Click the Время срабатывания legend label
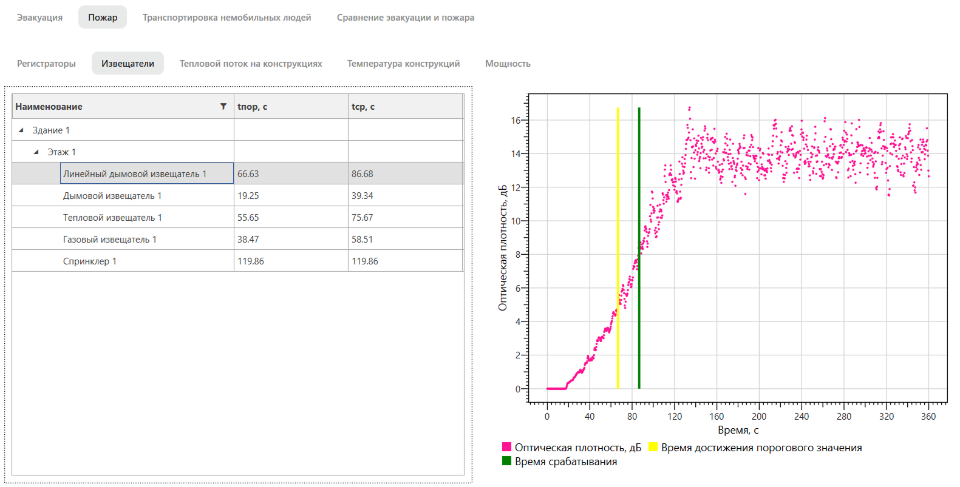 click(x=566, y=462)
